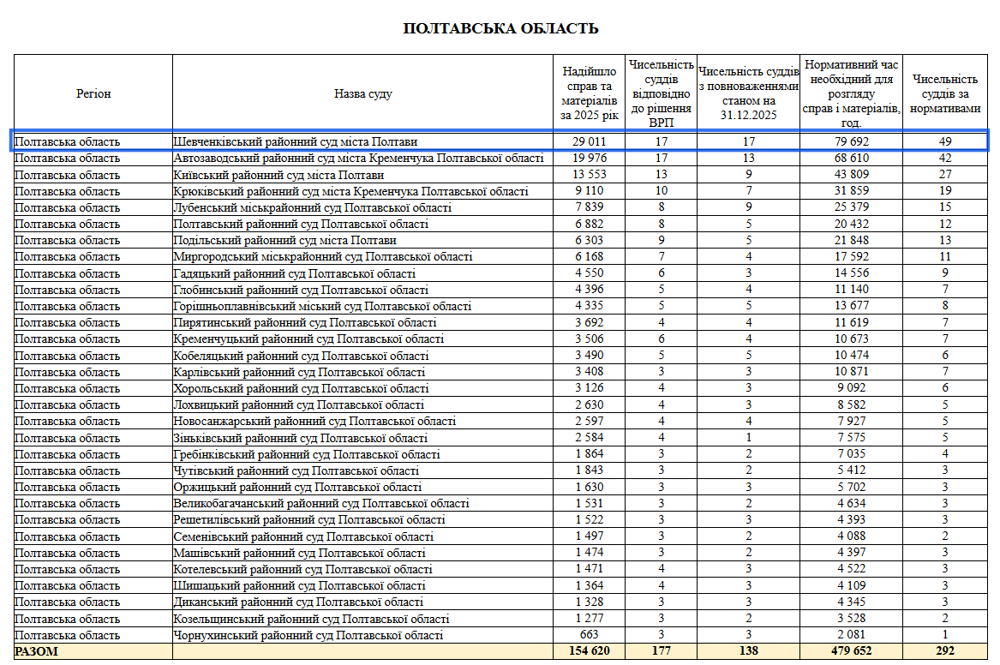Screen dimensions: 1000x665
Task: Select the cell with value 79 692
Action: [x=851, y=141]
